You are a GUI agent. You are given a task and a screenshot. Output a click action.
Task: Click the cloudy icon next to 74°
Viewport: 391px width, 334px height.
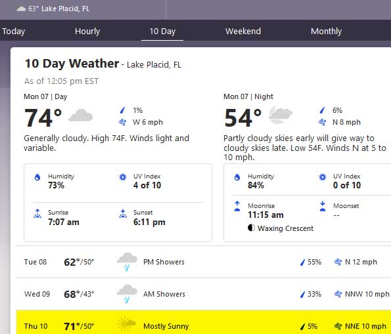(x=81, y=115)
